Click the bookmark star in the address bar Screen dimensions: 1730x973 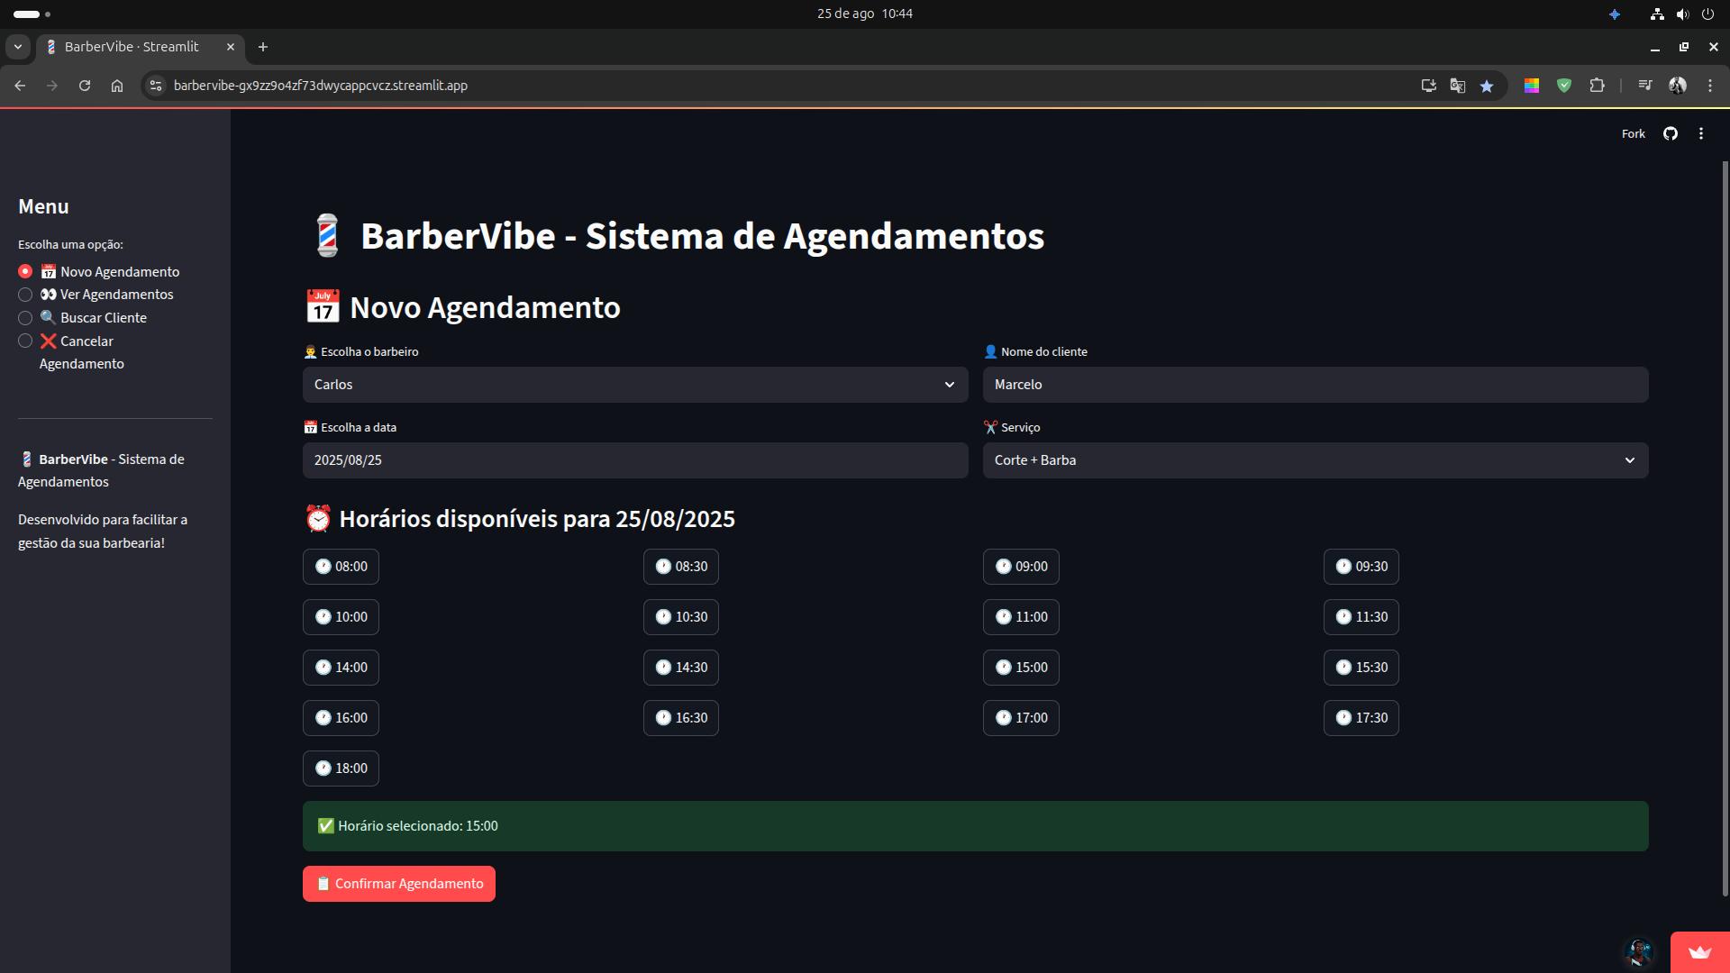coord(1488,86)
